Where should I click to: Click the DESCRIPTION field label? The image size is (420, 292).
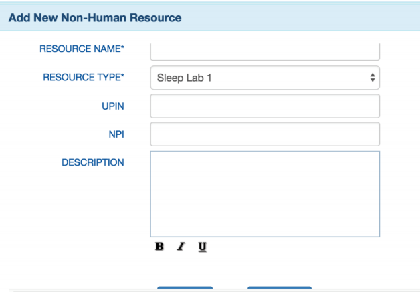point(92,162)
